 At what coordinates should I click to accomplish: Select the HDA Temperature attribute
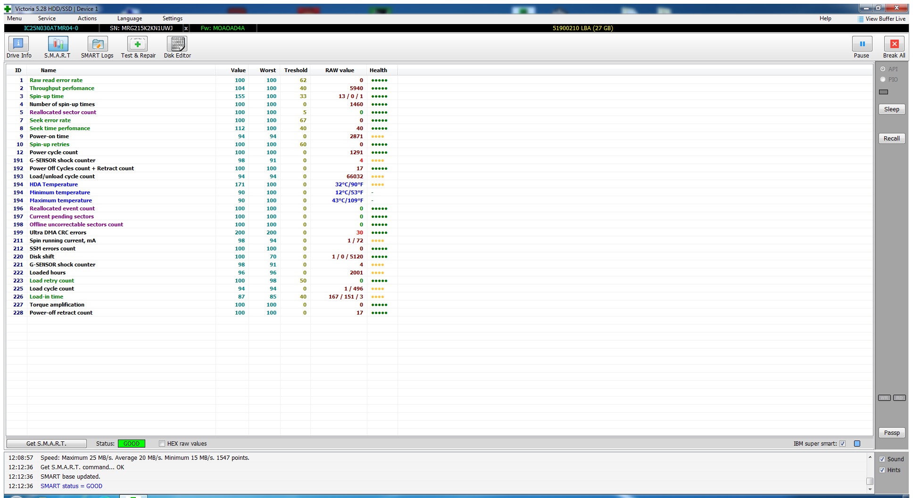[x=202, y=184]
